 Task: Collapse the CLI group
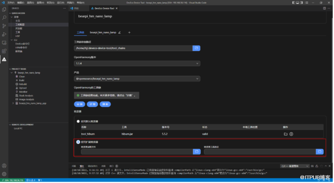12,40
